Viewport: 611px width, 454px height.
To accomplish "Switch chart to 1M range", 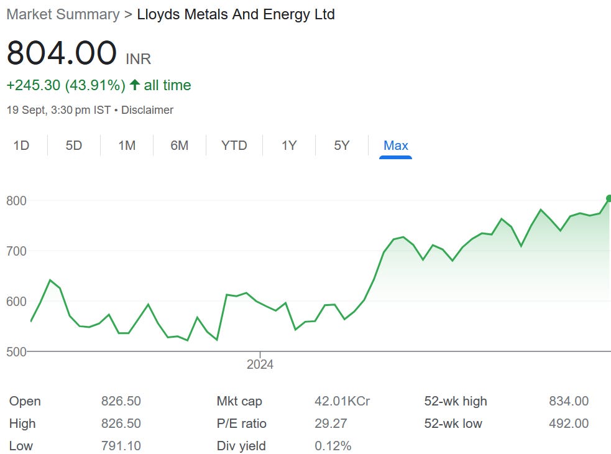I will click(x=127, y=146).
